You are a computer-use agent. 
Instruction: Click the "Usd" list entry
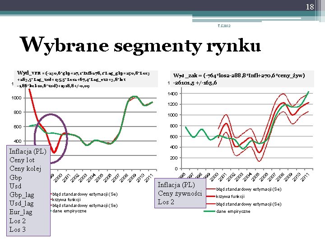(x=15, y=186)
